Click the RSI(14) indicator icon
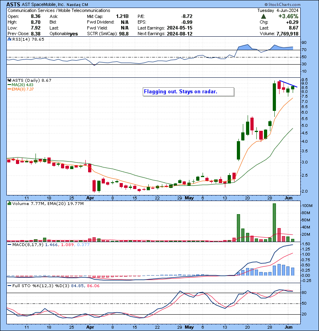 [9, 39]
